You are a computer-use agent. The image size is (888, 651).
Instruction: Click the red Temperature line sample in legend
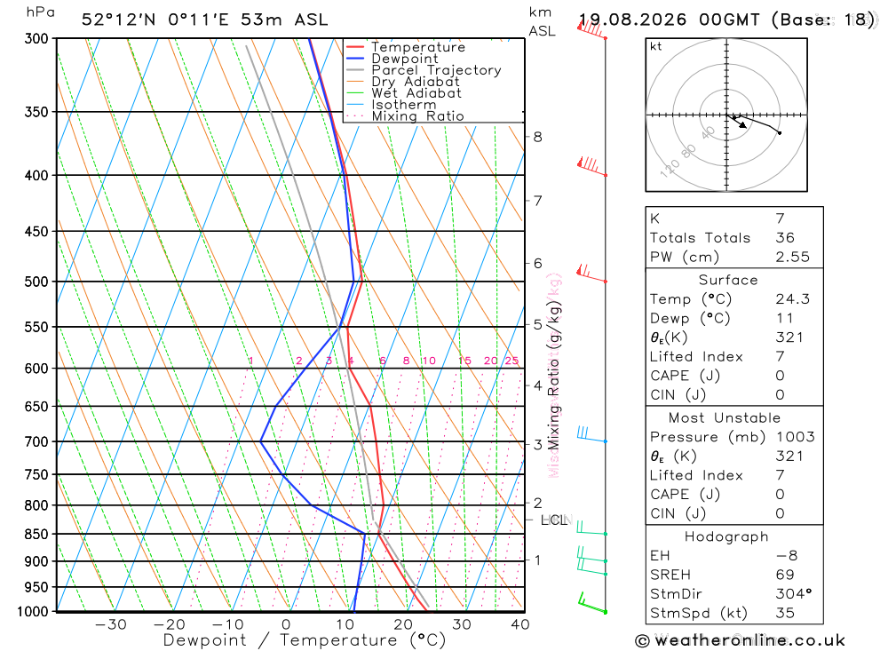tap(355, 47)
